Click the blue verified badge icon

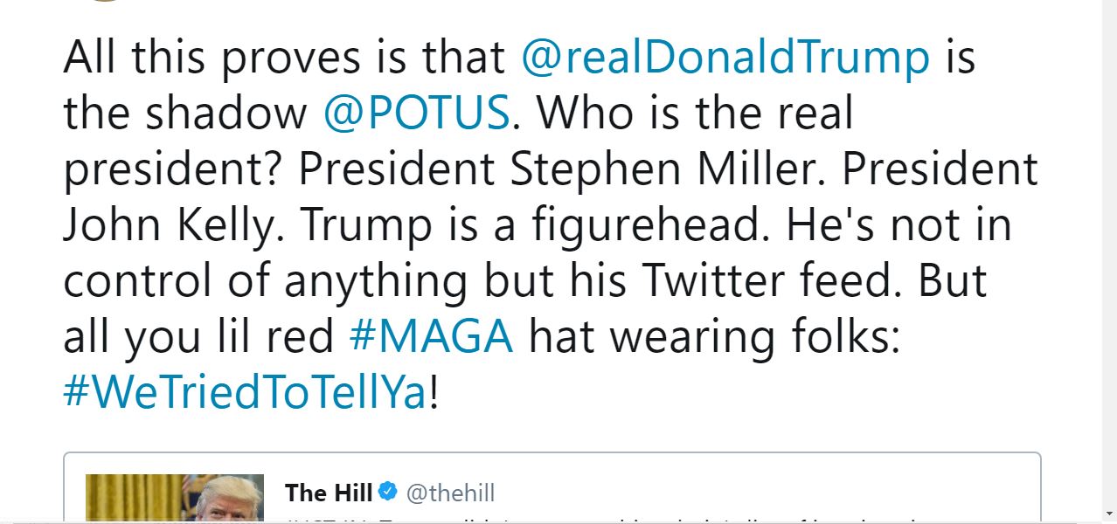point(387,493)
